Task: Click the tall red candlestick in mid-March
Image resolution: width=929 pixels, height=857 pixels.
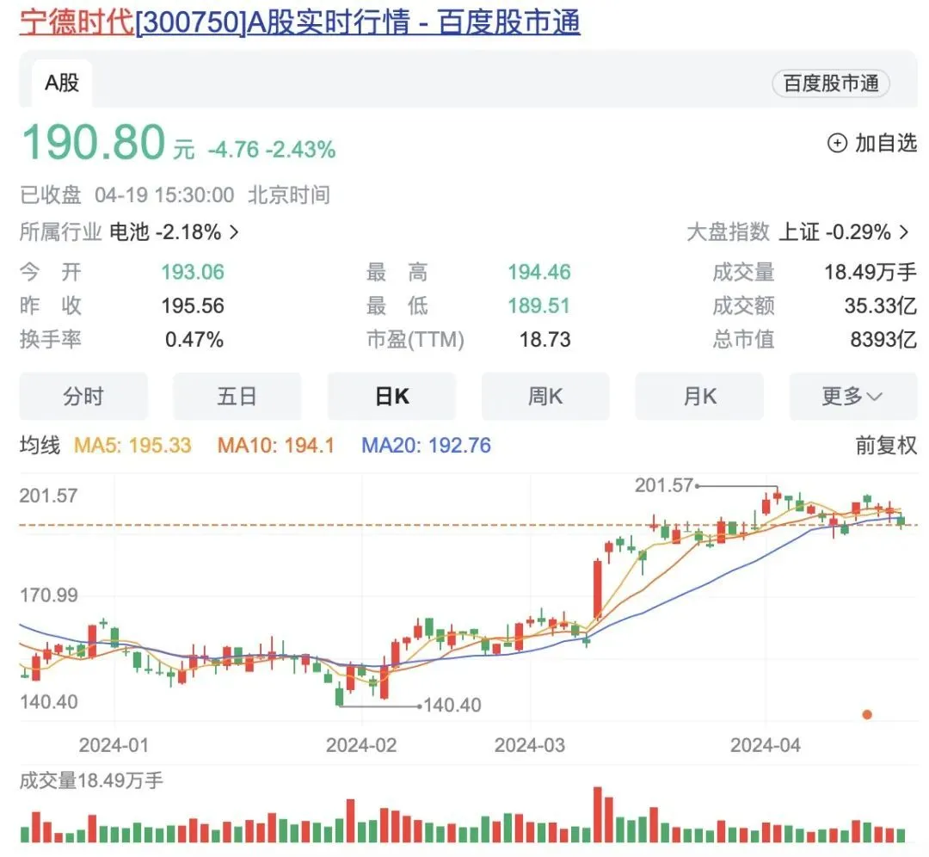Action: pos(597,589)
